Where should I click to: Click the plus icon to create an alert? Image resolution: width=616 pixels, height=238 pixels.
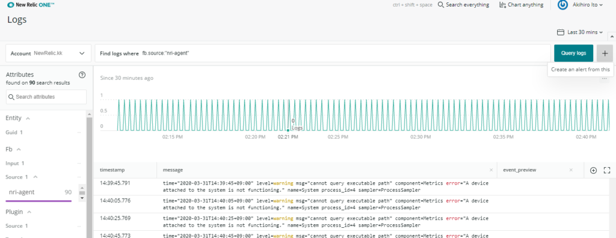pyautogui.click(x=605, y=53)
